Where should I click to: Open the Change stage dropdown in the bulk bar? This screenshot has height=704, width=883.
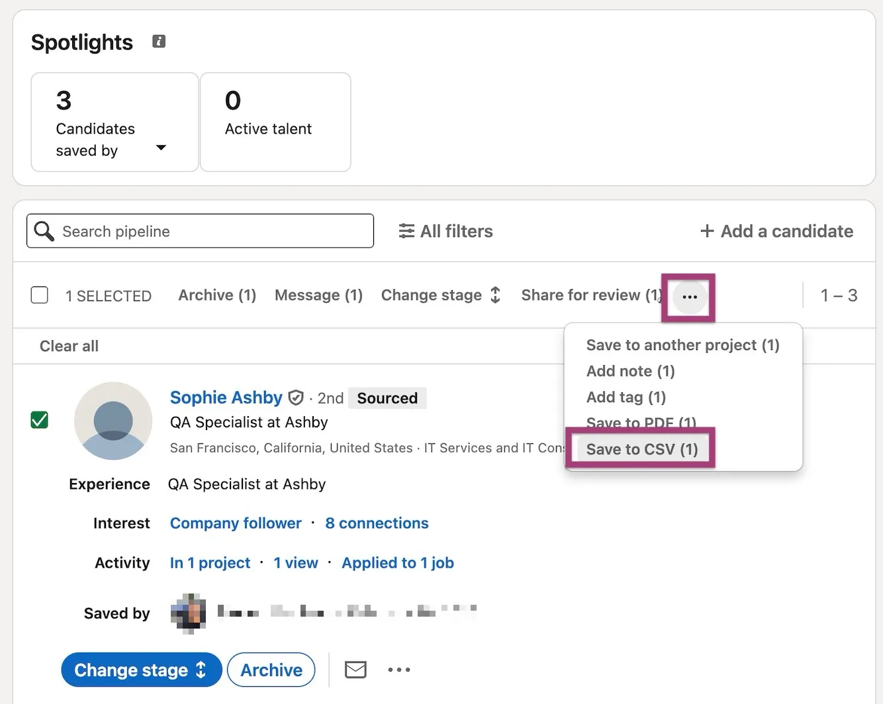441,295
